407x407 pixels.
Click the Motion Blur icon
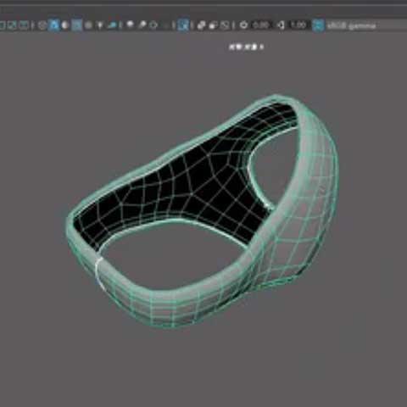click(x=142, y=25)
